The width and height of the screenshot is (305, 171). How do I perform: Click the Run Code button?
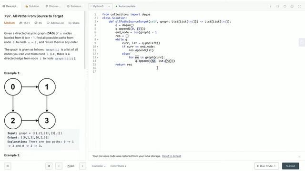[x=266, y=166]
